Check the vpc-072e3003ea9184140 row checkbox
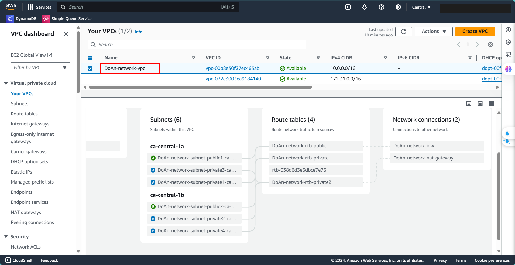The image size is (515, 265). [90, 79]
